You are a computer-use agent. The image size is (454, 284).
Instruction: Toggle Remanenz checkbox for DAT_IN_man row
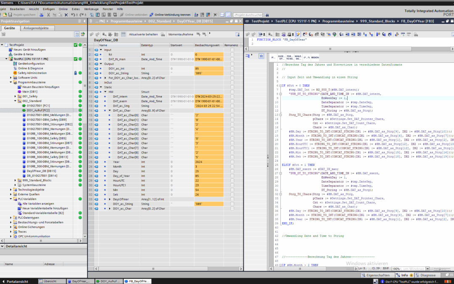click(x=232, y=59)
